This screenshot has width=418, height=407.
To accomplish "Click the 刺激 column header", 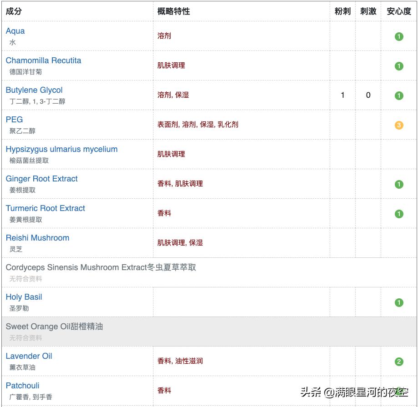I will pyautogui.click(x=368, y=12).
